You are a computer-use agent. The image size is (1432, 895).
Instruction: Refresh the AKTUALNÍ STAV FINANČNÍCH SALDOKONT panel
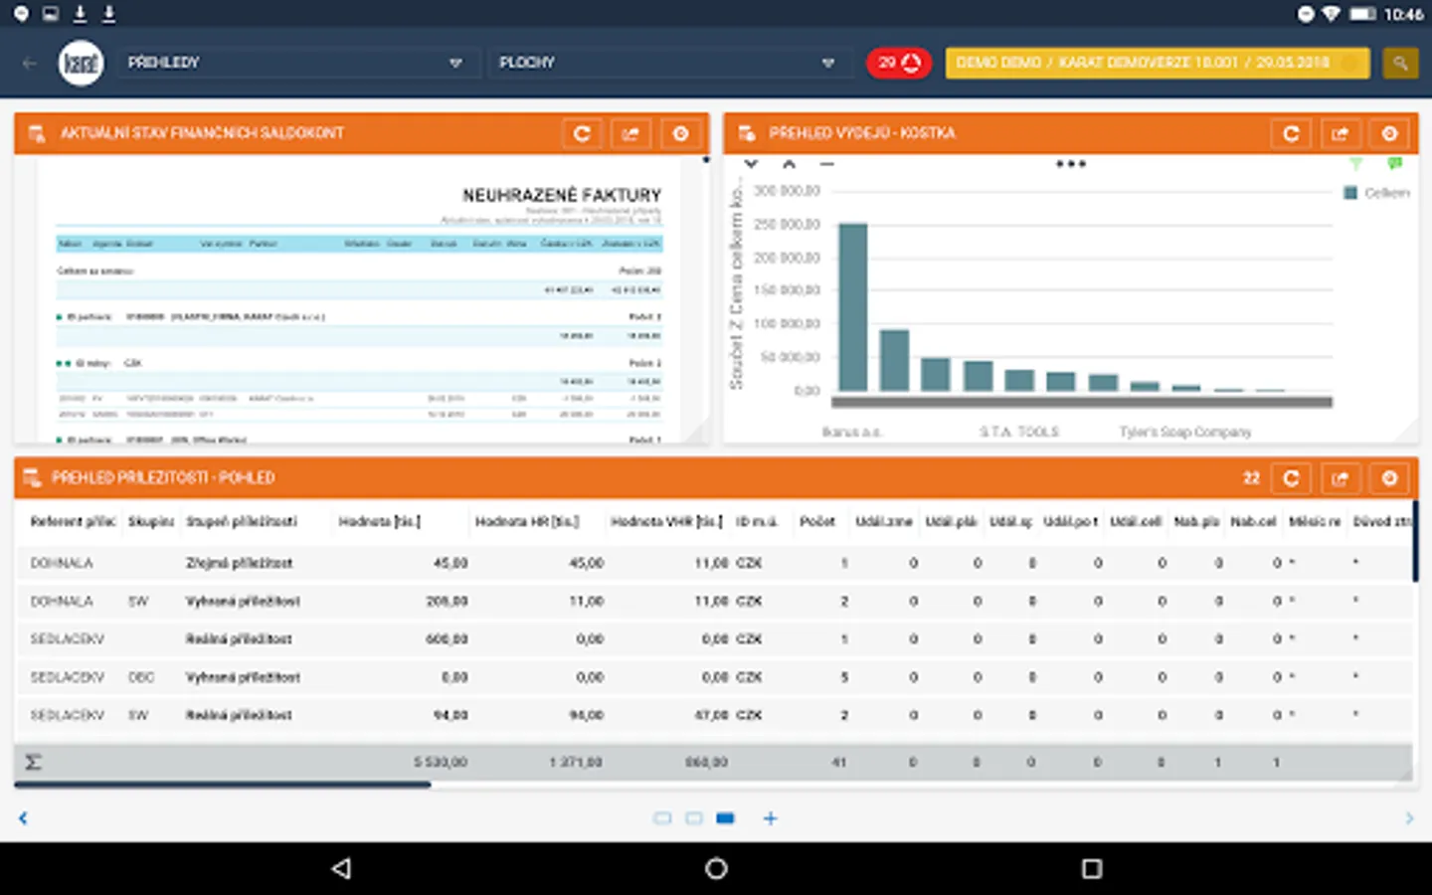pyautogui.click(x=582, y=133)
